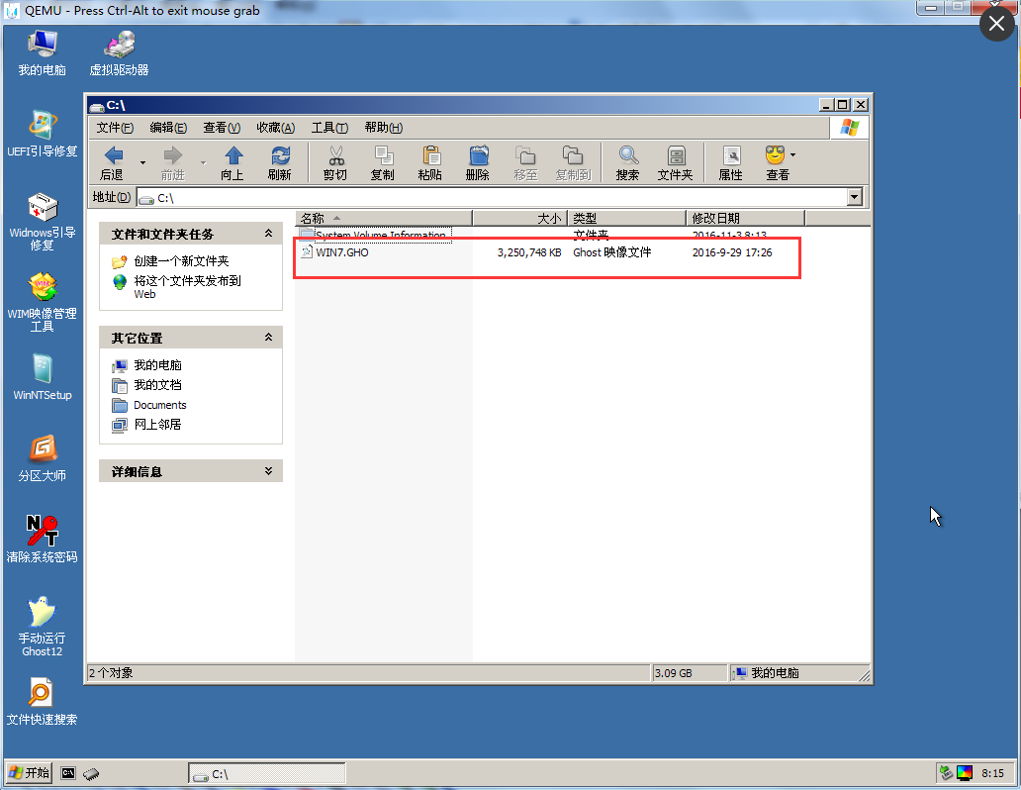Open the 查看 menu
The width and height of the screenshot is (1021, 790).
coord(220,127)
